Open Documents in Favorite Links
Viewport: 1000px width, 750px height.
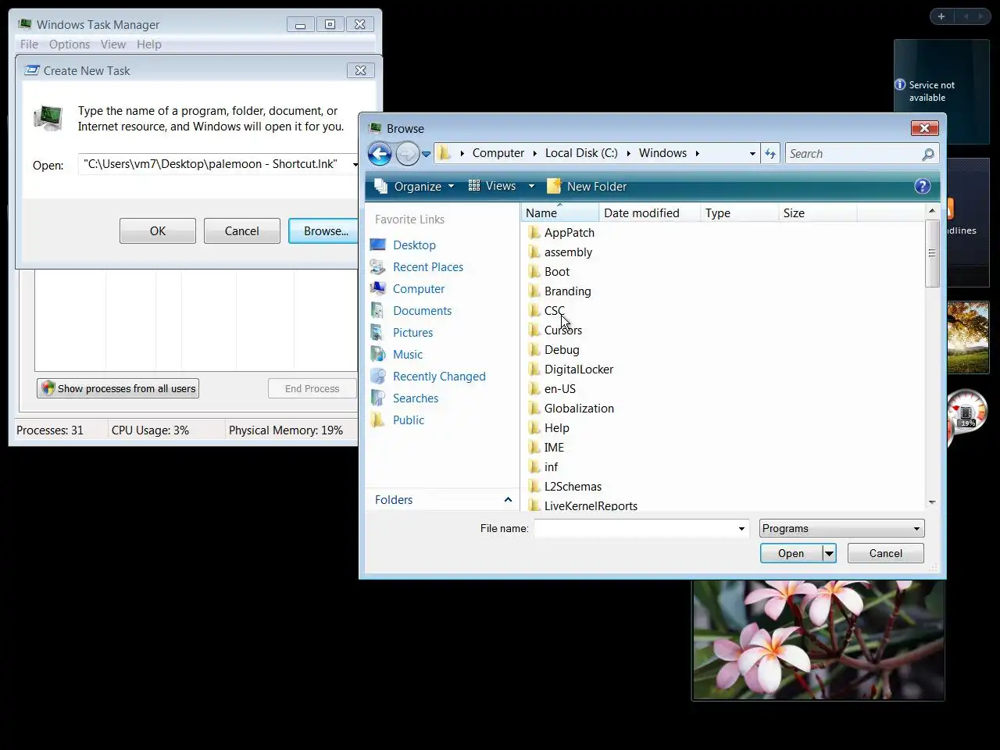click(422, 311)
